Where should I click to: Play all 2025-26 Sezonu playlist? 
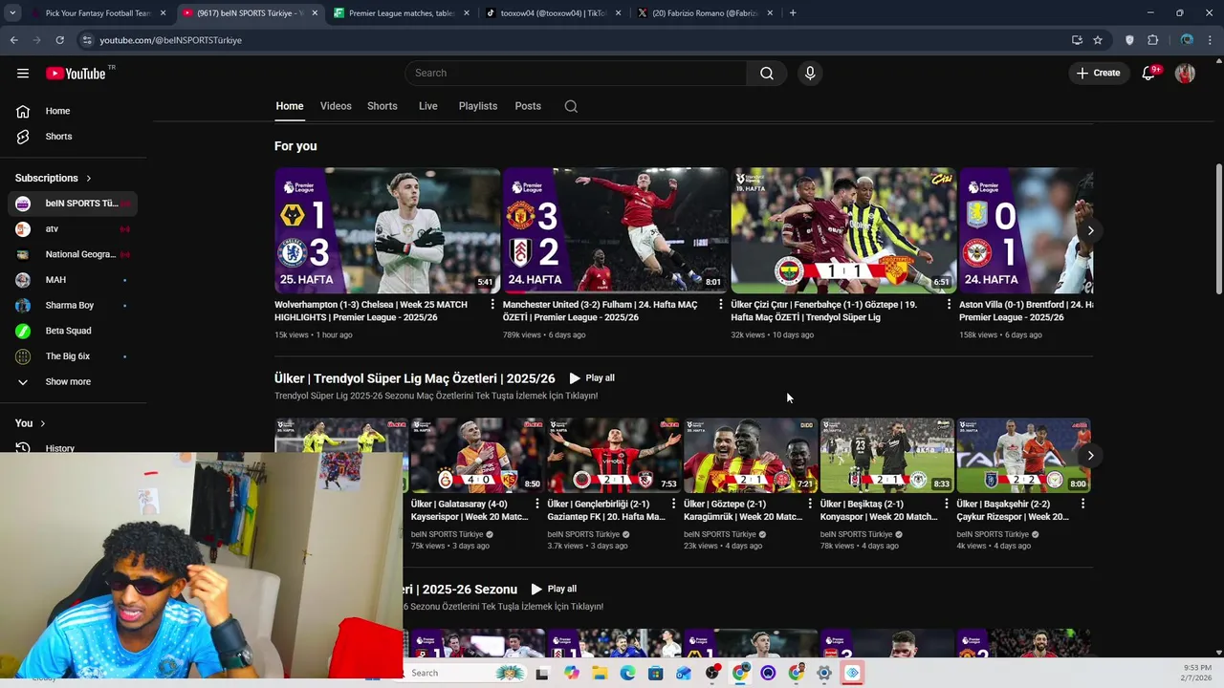[x=555, y=589]
